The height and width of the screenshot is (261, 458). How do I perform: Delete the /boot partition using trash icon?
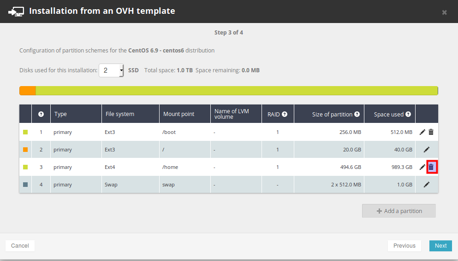tap(431, 132)
